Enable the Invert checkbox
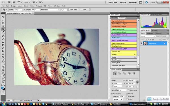This screenshot has height=106, width=170. coord(127,99)
